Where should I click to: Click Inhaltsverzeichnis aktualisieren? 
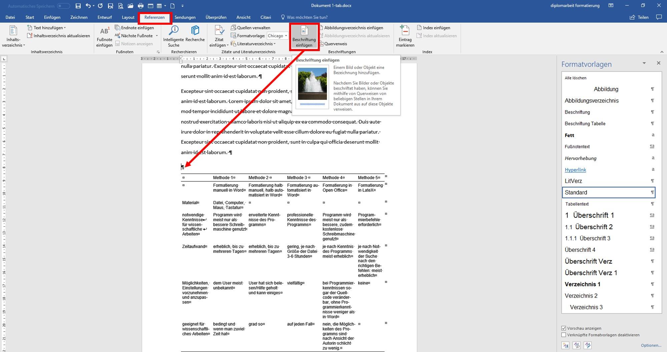pyautogui.click(x=58, y=36)
